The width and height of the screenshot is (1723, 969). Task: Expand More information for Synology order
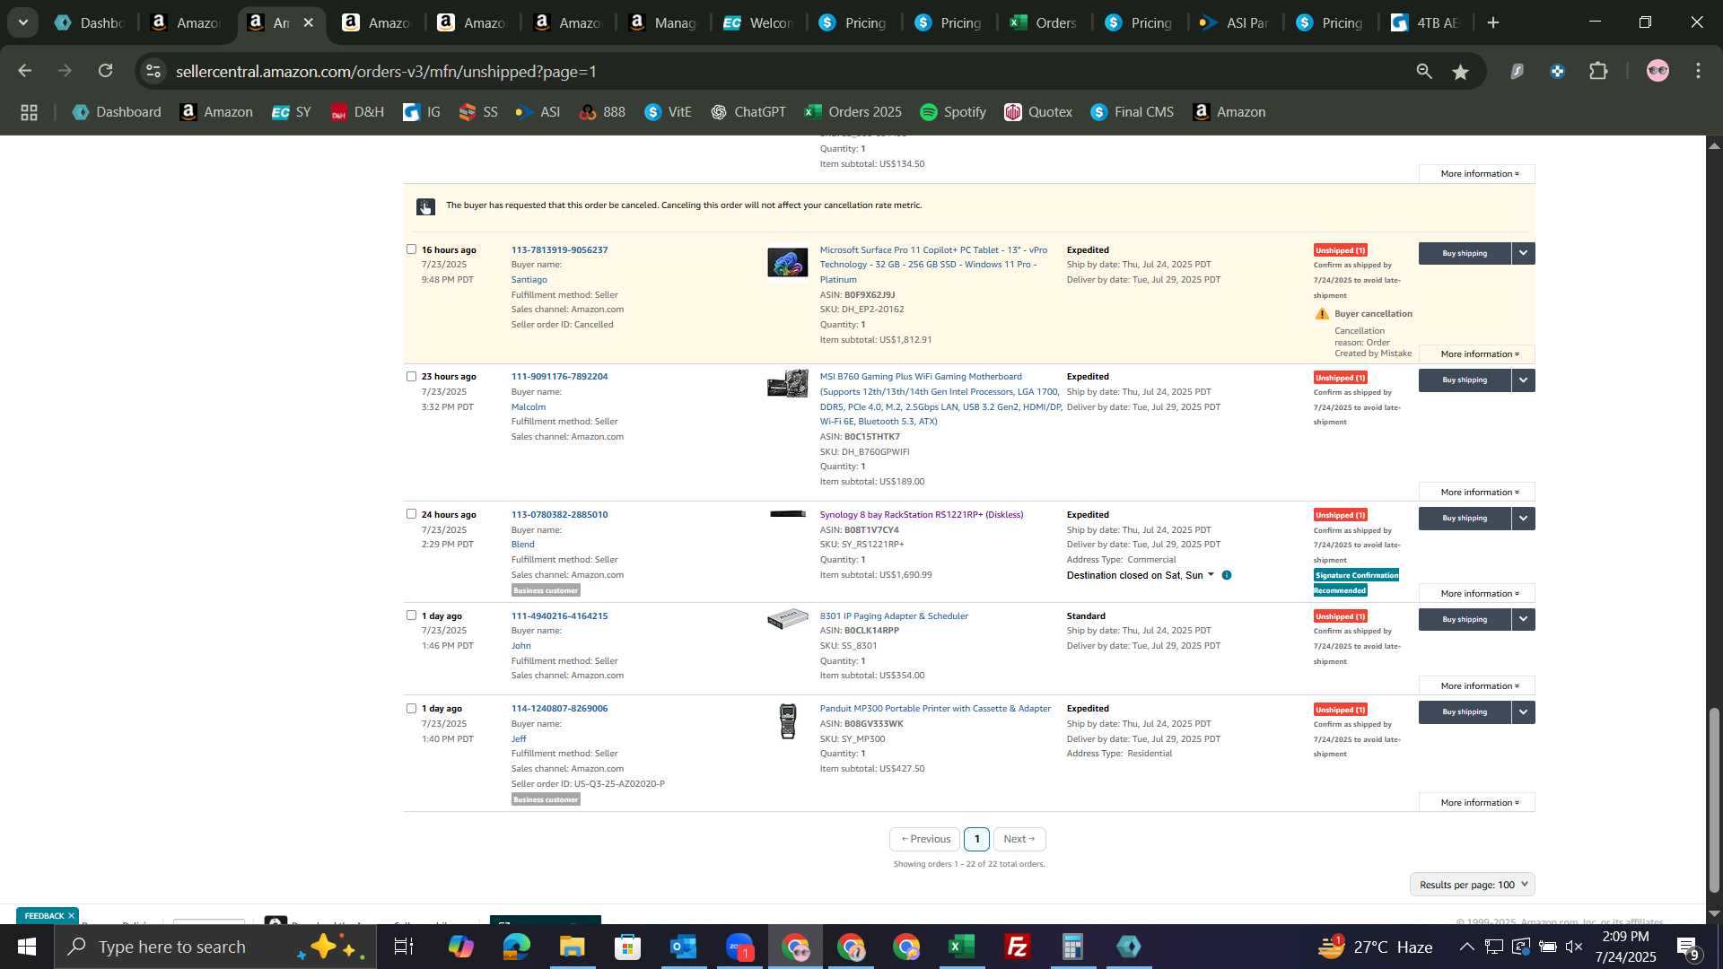[x=1477, y=594]
